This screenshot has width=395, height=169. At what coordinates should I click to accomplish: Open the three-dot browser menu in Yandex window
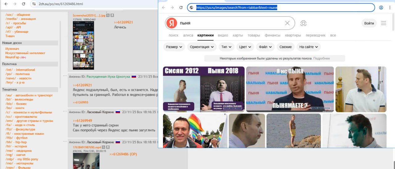tap(390, 7)
